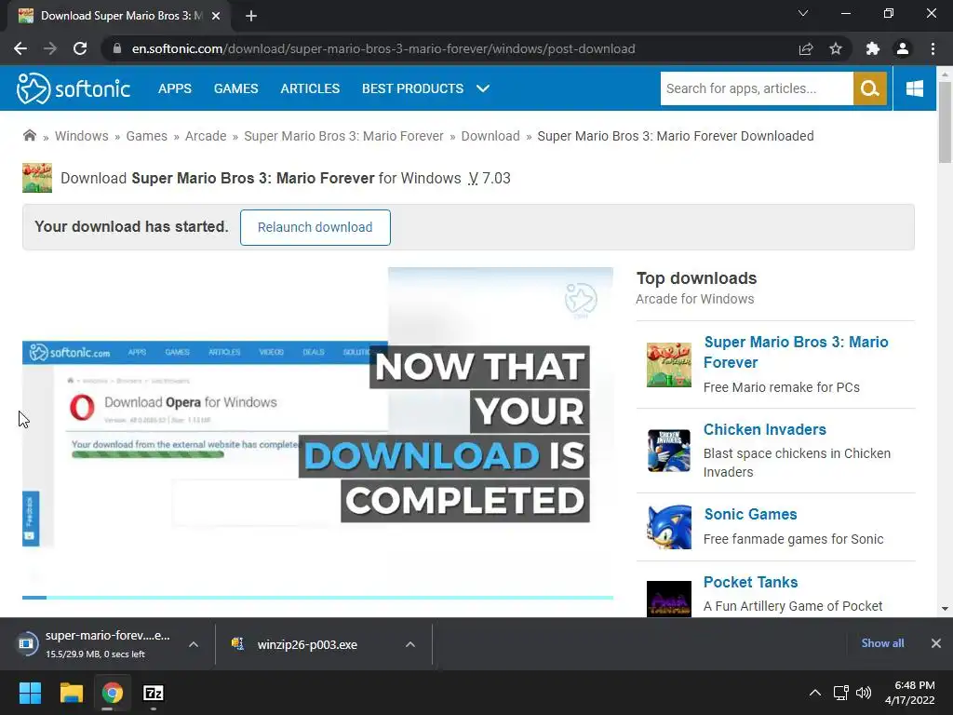The image size is (953, 715).
Task: Click Super Mario Bros 3 thumbnail in Top downloads
Action: pyautogui.click(x=669, y=365)
